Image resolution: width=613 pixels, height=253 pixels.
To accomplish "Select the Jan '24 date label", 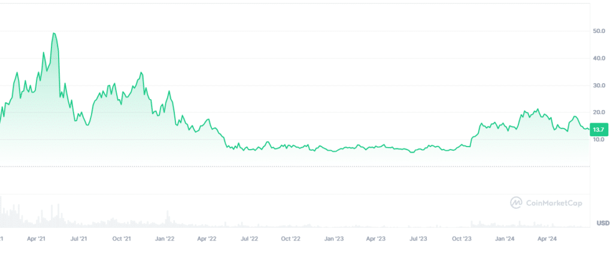I will tap(505, 239).
